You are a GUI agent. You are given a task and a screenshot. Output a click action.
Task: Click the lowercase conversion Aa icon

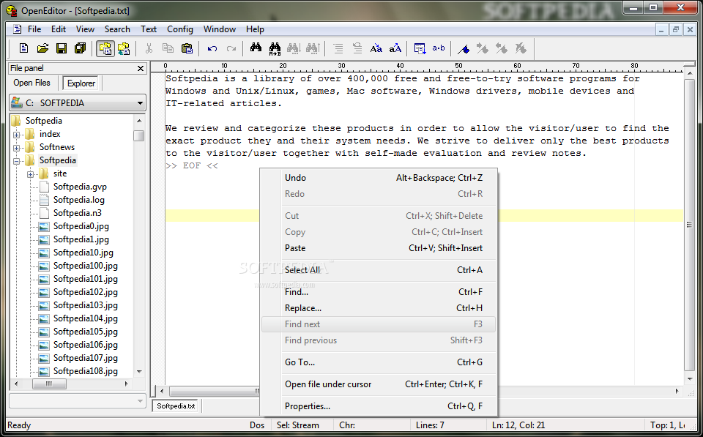coord(376,48)
